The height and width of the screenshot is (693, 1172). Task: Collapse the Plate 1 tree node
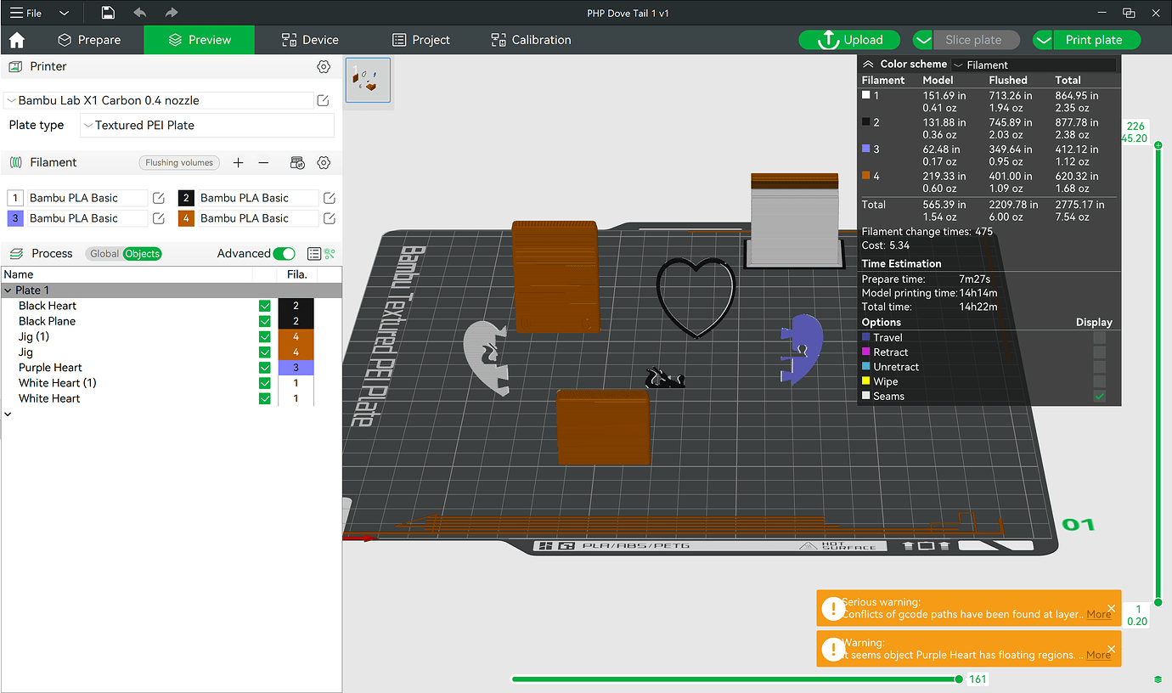point(8,290)
